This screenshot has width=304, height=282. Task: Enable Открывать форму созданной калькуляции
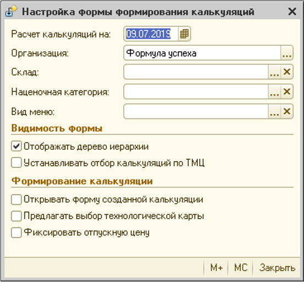pos(17,199)
